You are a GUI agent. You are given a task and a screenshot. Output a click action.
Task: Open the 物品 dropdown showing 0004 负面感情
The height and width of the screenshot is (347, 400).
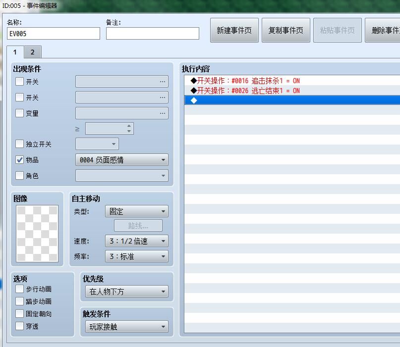pyautogui.click(x=121, y=160)
